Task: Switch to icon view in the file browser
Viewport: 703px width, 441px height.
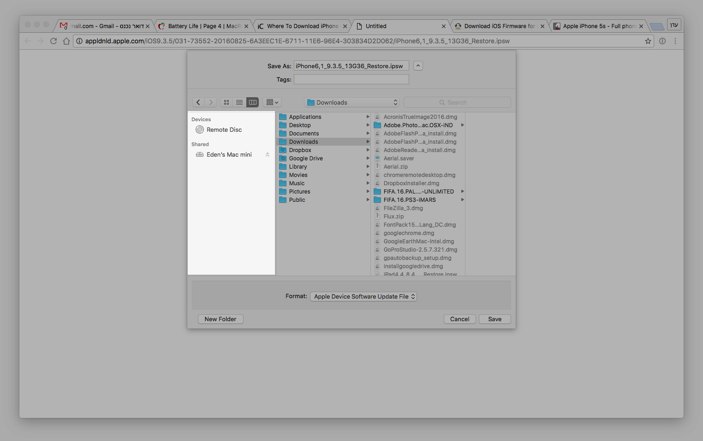Action: 226,102
